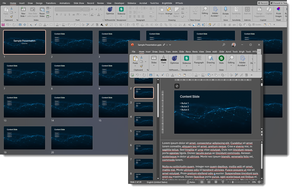Toggle Notes pane in status bar
The width and height of the screenshot is (292, 189).
[x=191, y=182]
